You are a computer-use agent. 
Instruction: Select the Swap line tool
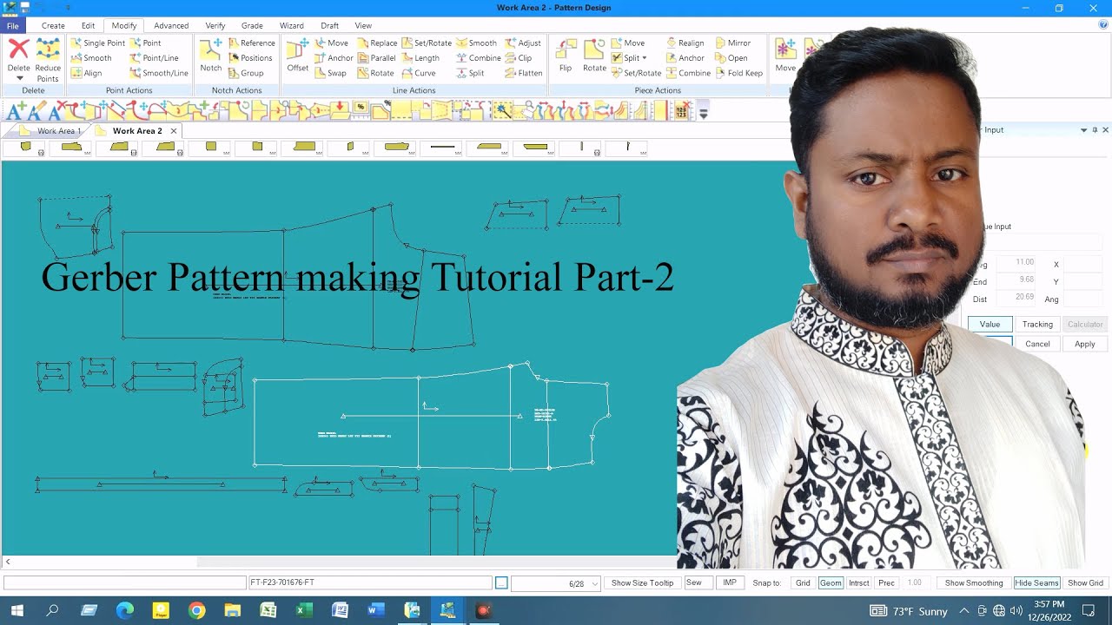click(329, 73)
